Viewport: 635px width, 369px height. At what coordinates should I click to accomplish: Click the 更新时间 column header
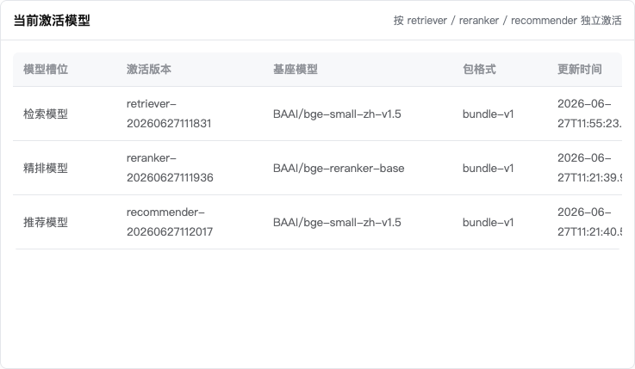pos(580,69)
